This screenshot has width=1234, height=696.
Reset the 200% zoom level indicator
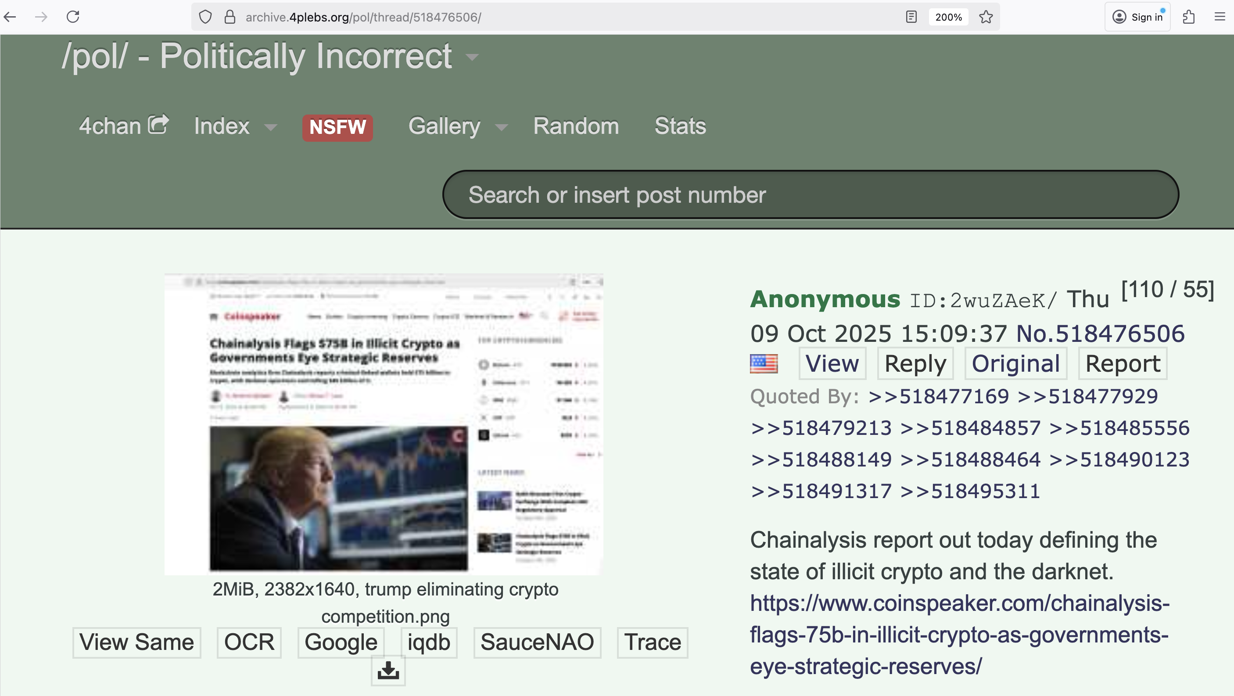coord(948,17)
